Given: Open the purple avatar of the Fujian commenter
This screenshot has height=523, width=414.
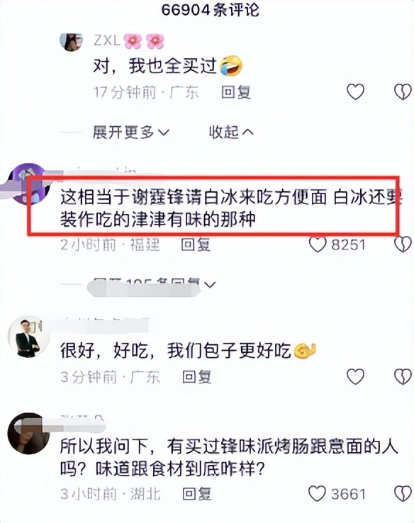Looking at the screenshot, I should (28, 184).
